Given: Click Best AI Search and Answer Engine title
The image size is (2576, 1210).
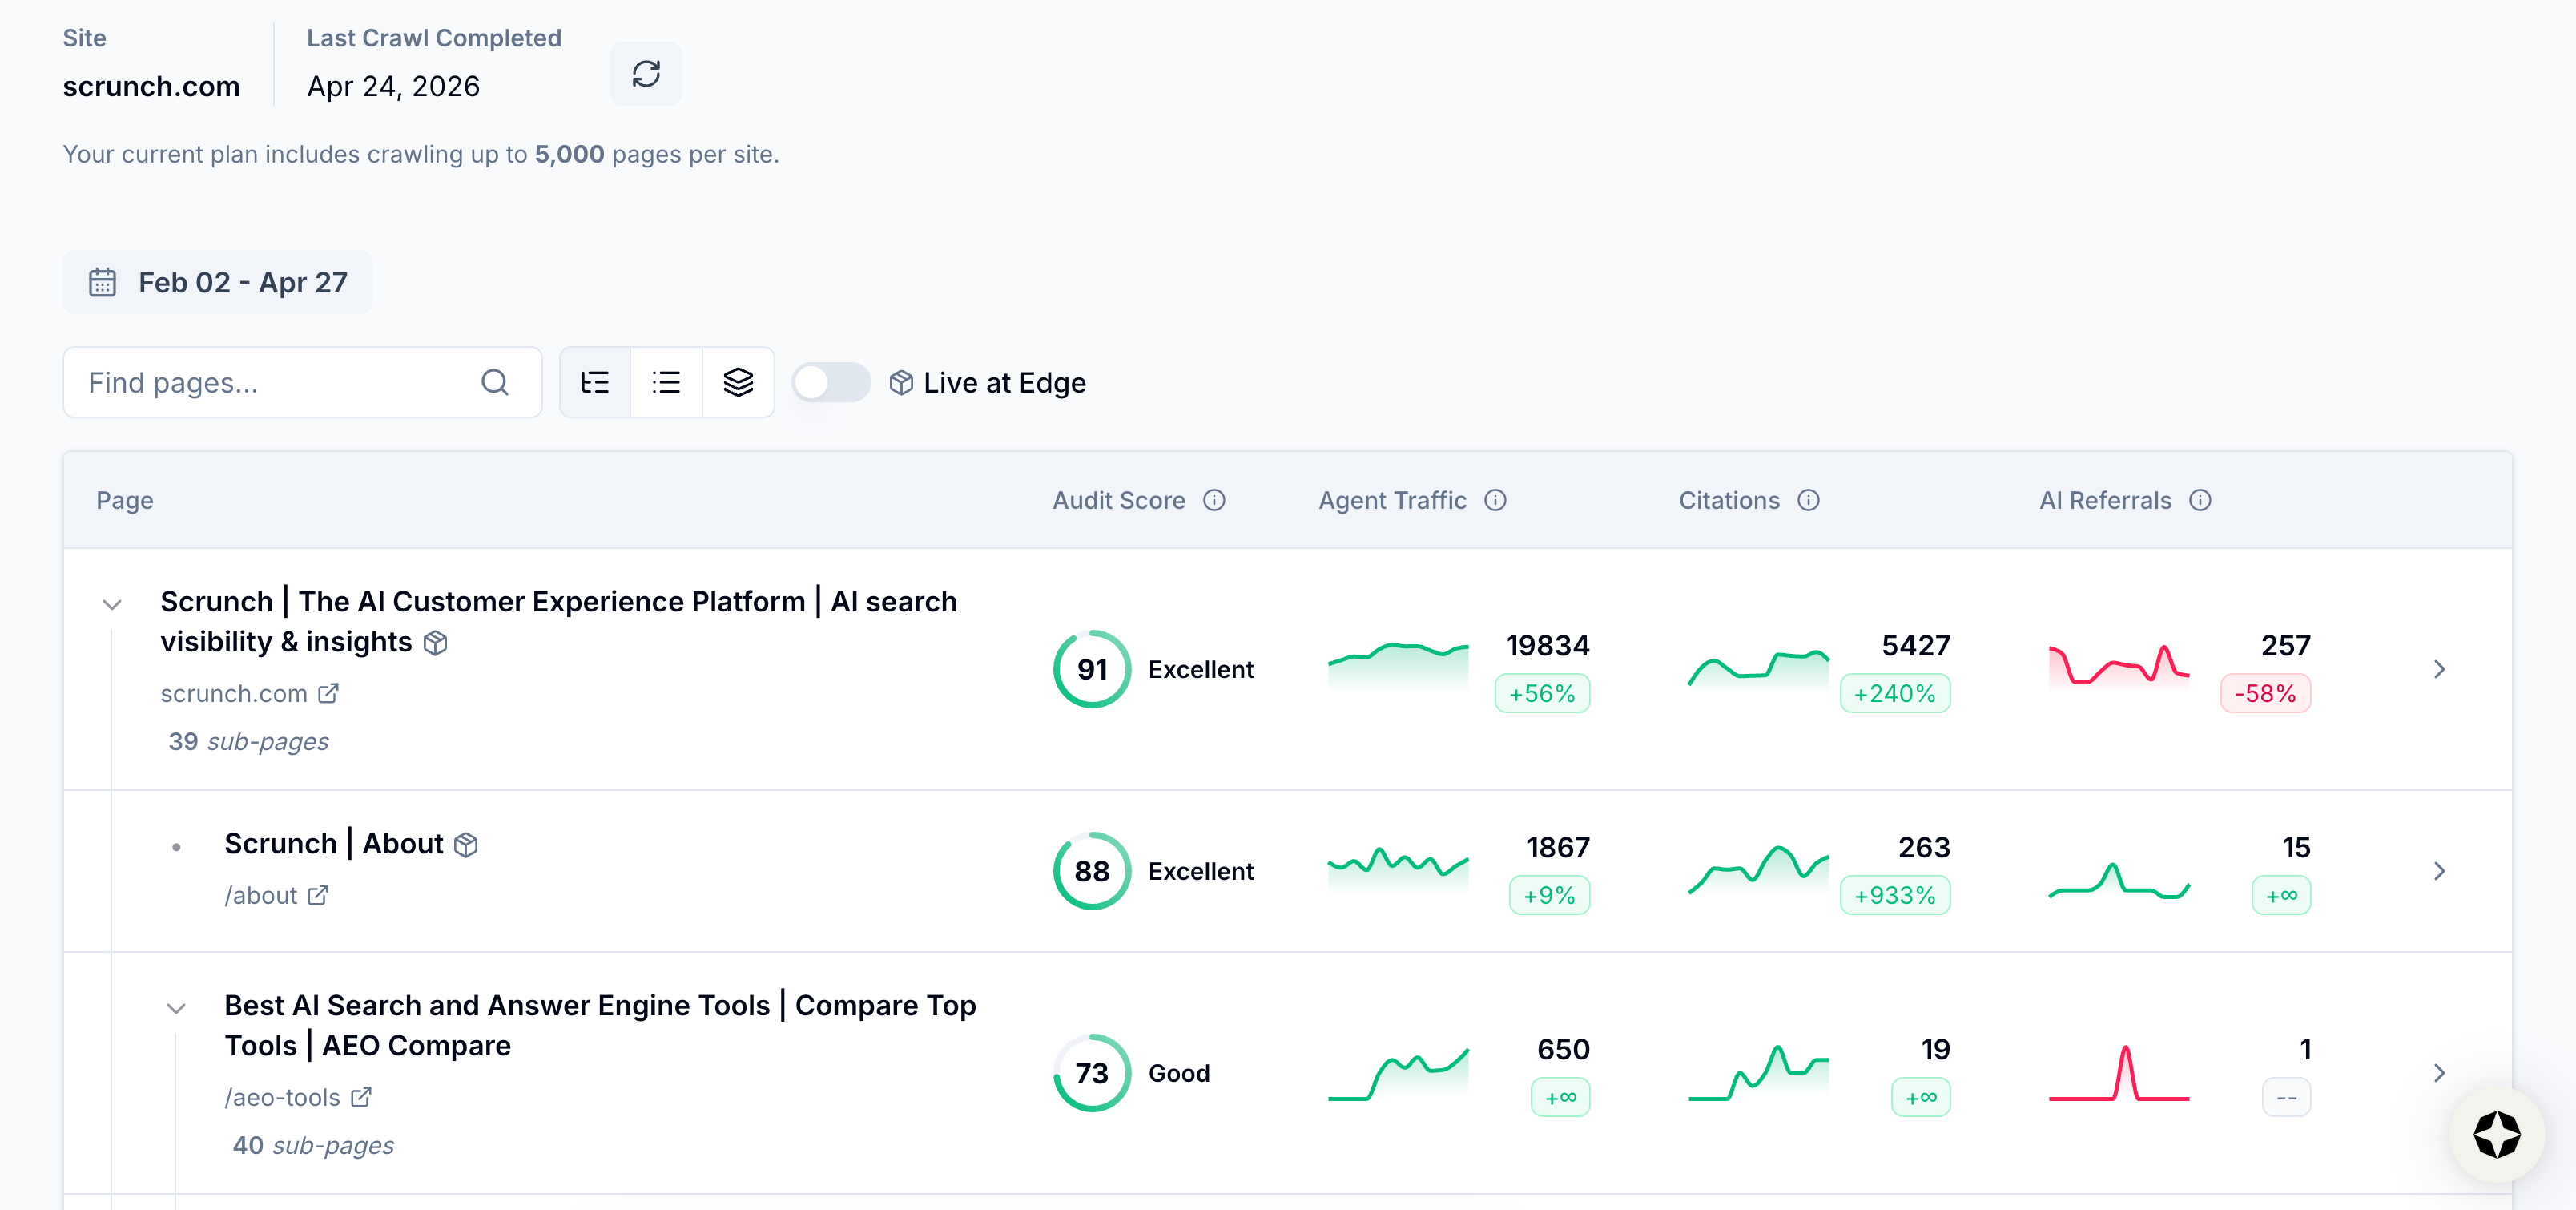Looking at the screenshot, I should (600, 1025).
